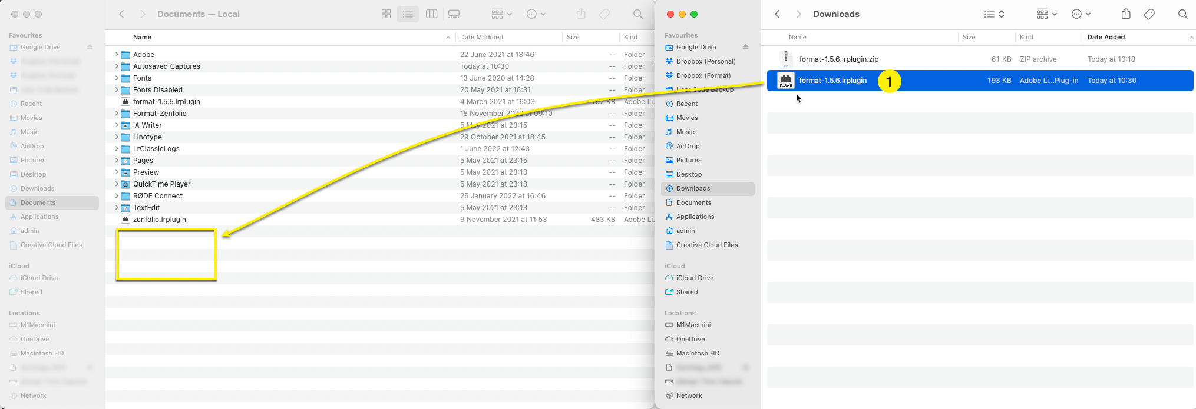The width and height of the screenshot is (1196, 409).
Task: Select zenfolio.lrplugin in Documents list
Action: 159,220
